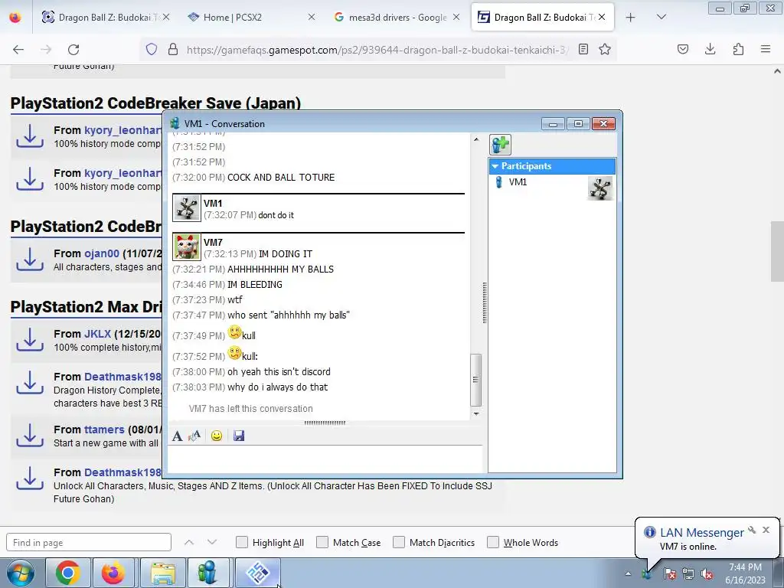Screen dimensions: 784x588
Task: Select VM1 in the Participants list
Action: (x=518, y=182)
